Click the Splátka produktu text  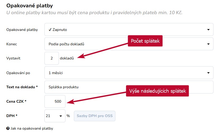point(64,87)
